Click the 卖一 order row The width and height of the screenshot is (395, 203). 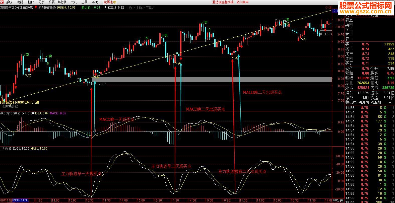(370, 39)
